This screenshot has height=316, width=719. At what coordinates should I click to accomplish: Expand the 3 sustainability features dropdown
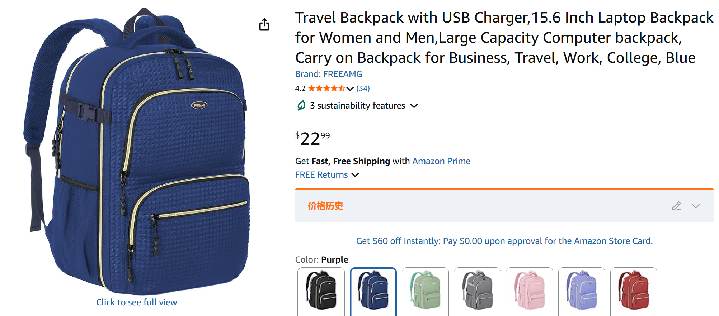[414, 106]
